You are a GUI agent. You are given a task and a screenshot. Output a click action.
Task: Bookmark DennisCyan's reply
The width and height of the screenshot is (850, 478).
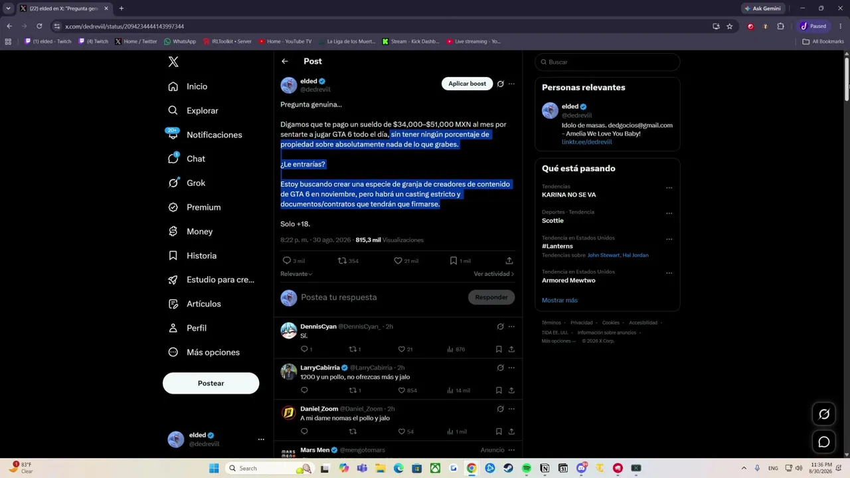(499, 349)
